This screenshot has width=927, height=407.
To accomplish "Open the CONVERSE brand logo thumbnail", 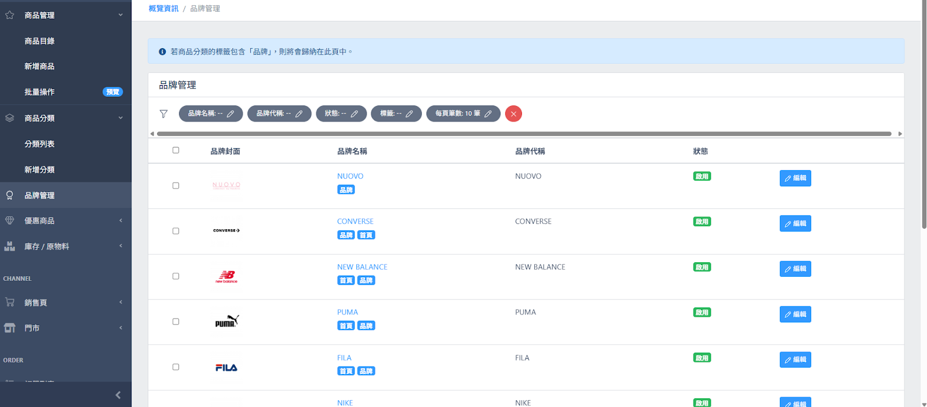I will pyautogui.click(x=227, y=230).
